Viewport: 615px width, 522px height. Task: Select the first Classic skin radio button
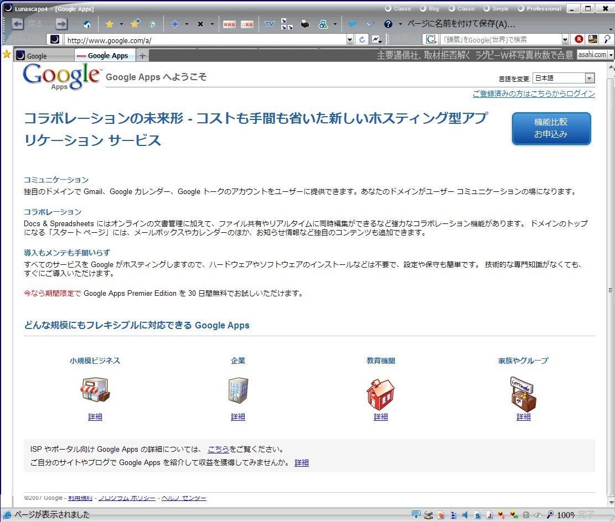pos(388,8)
